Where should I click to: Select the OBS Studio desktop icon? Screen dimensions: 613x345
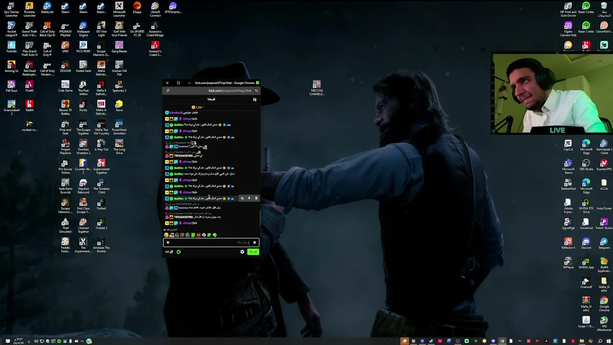(586, 164)
